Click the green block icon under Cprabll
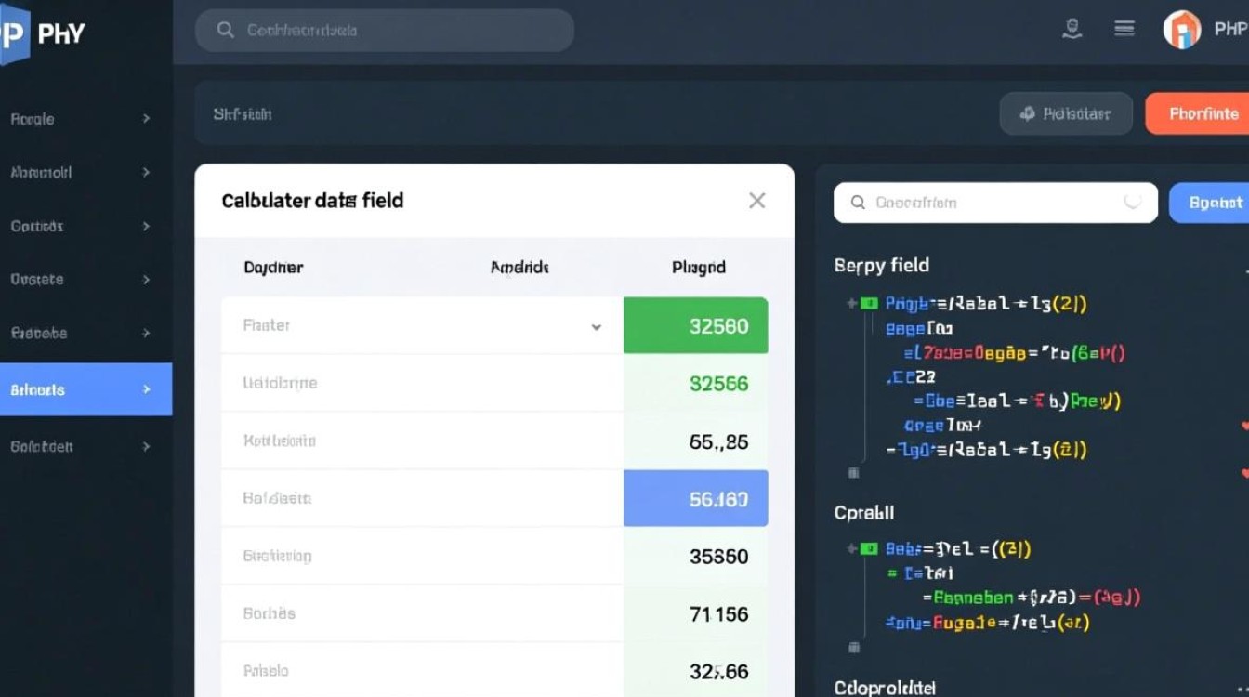 (x=869, y=549)
